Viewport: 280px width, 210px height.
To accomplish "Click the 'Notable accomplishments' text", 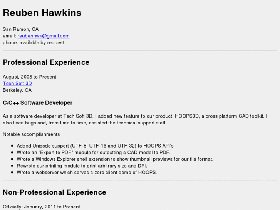I will pos(31,134).
